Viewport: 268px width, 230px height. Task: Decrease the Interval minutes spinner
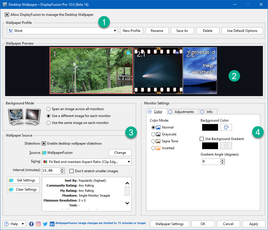coord(62,172)
